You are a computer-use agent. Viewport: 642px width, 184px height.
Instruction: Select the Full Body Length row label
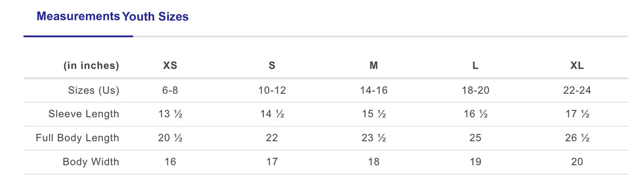click(x=77, y=138)
